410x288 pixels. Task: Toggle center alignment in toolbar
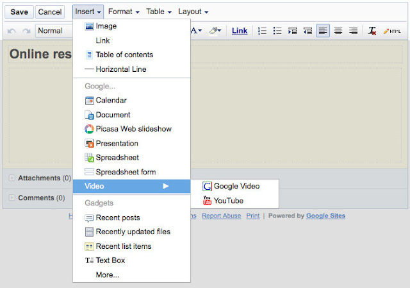(x=338, y=30)
